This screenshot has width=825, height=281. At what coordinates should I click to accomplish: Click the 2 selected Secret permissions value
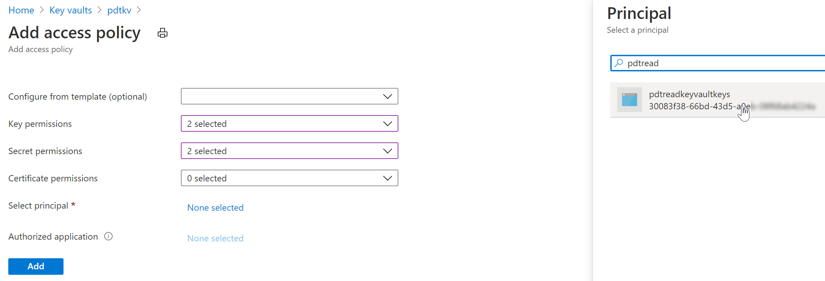click(206, 151)
